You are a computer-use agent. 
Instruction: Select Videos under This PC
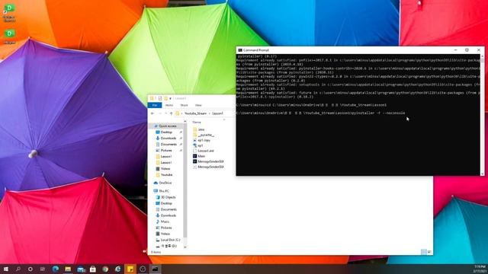[x=165, y=234]
